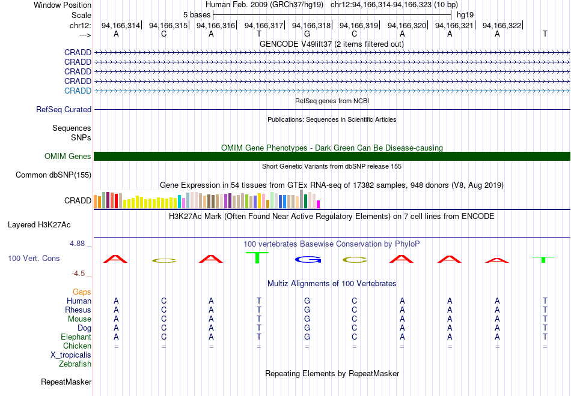Click the Dog species label
Viewport: 571px width, 396px height.
(85, 328)
